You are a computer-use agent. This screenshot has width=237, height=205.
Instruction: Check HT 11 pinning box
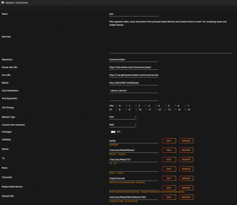pyautogui.click(x=146, y=109)
